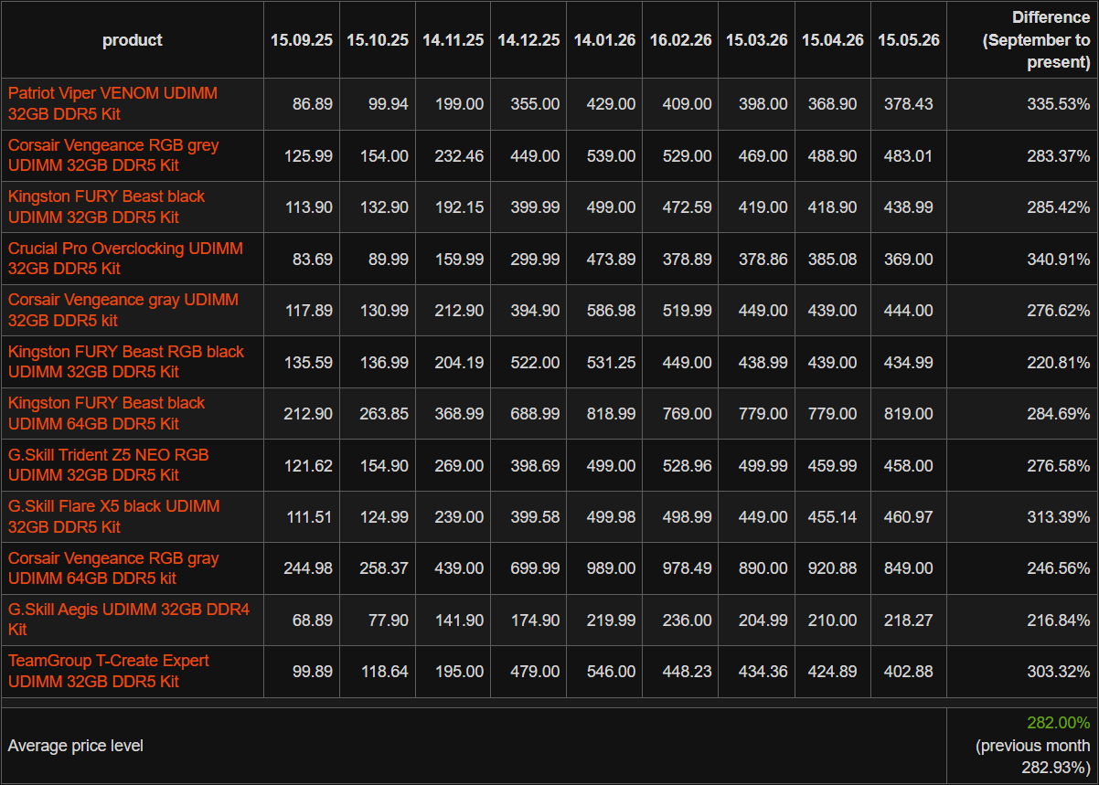
Task: Select the 378.43 price cell
Action: click(x=909, y=104)
